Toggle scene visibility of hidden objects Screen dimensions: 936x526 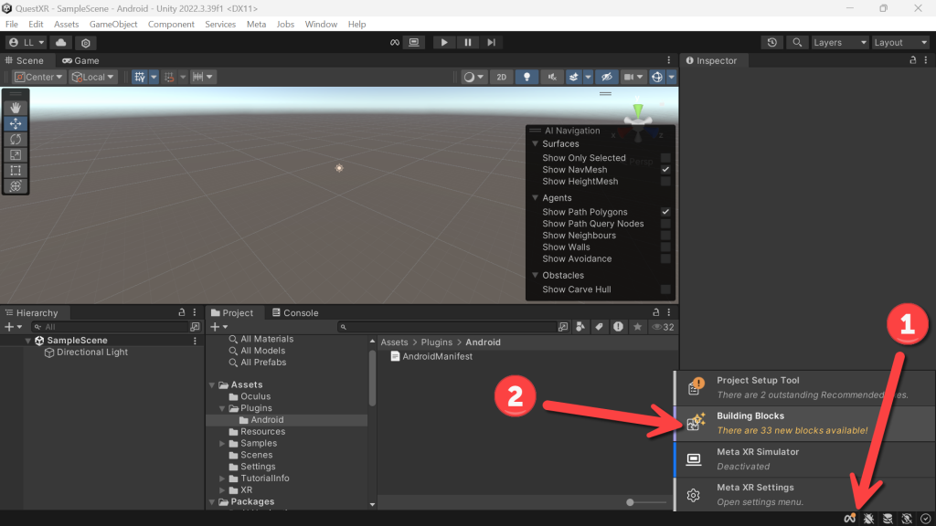coord(607,77)
